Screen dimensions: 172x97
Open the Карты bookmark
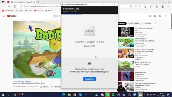pos(49,11)
